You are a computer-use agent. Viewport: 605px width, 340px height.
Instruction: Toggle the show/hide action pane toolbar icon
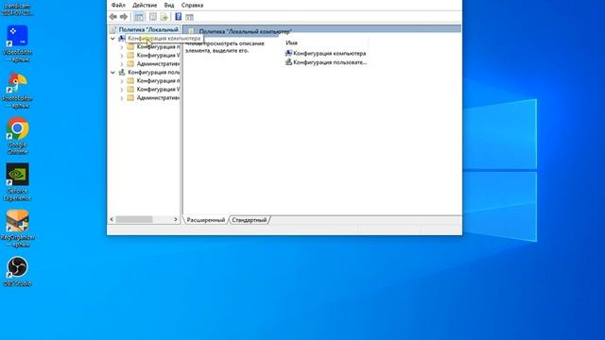coord(189,17)
